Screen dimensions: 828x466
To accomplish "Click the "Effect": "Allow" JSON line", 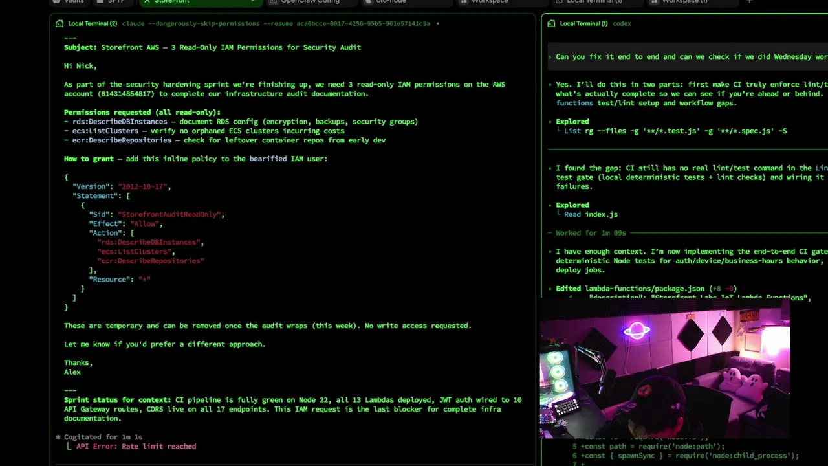I will pyautogui.click(x=125, y=223).
